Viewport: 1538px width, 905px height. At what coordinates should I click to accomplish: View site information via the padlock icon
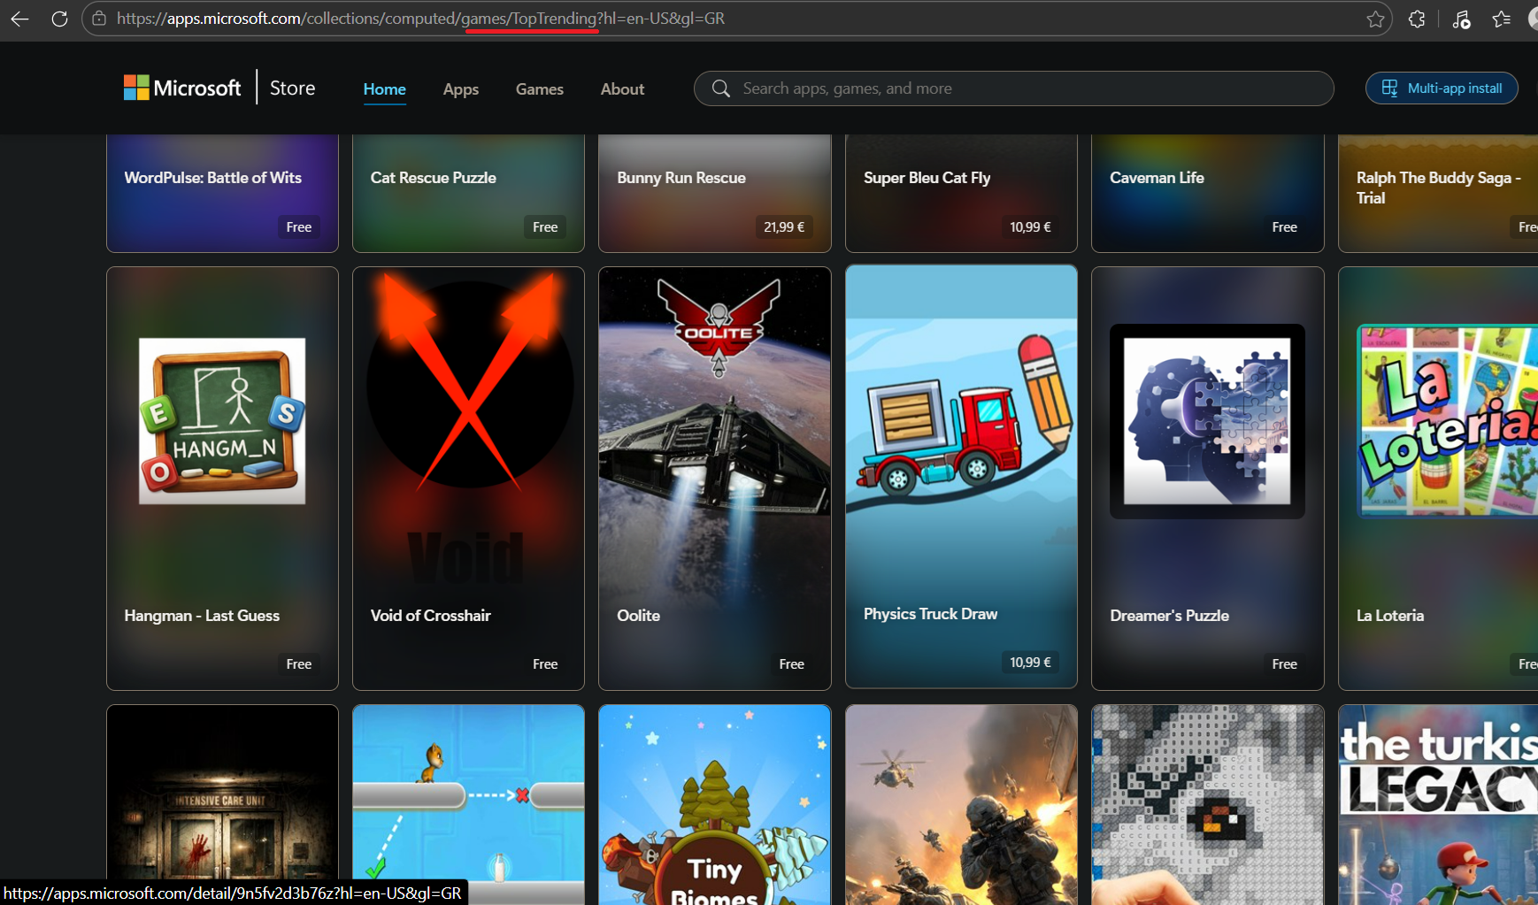click(x=99, y=19)
